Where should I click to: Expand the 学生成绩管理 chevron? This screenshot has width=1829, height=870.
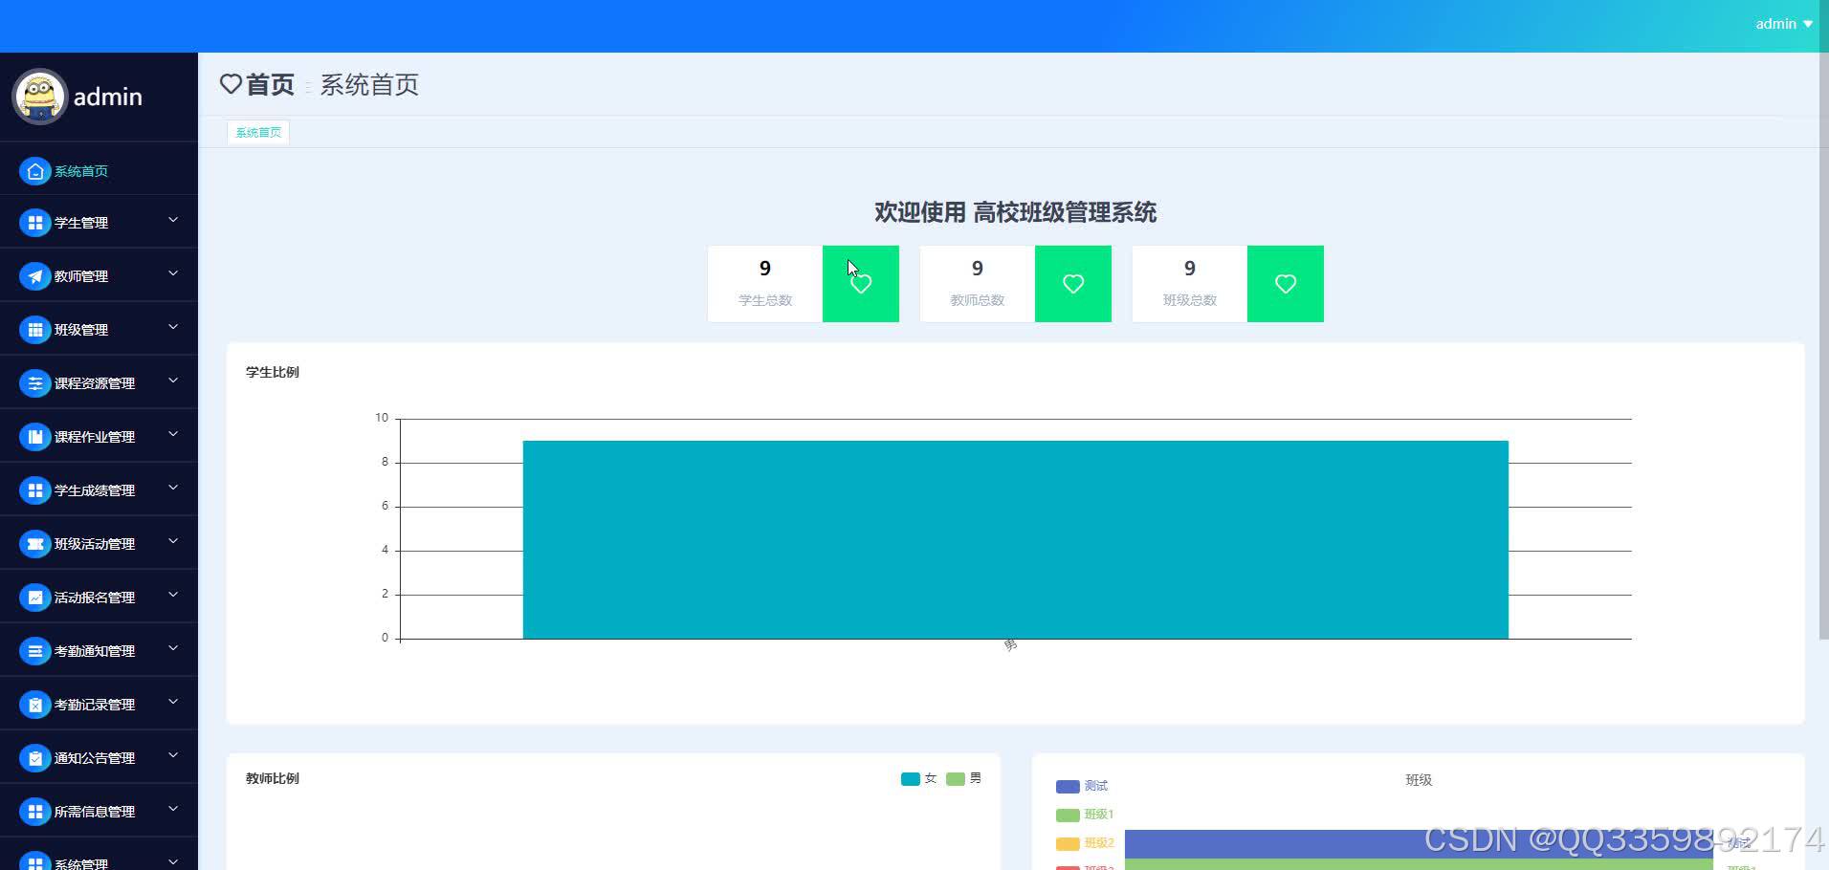coord(173,489)
